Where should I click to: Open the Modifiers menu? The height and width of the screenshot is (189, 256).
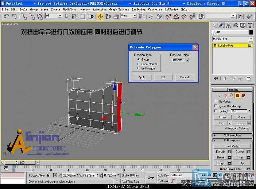[x=70, y=9]
